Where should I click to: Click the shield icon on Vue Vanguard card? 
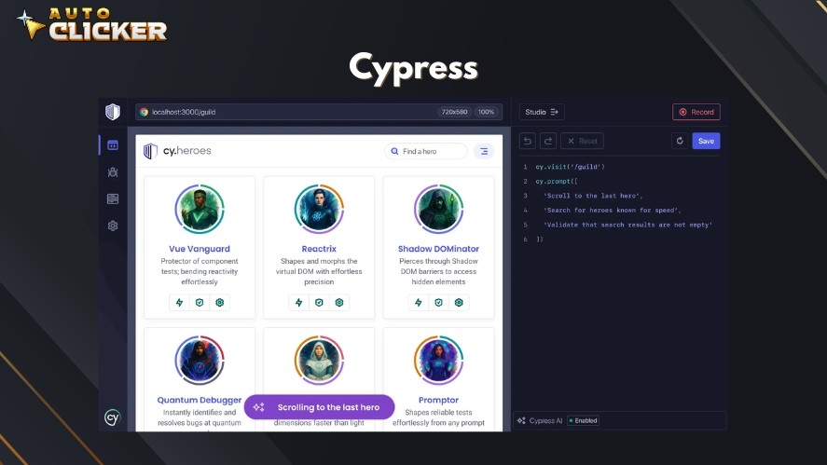[200, 303]
